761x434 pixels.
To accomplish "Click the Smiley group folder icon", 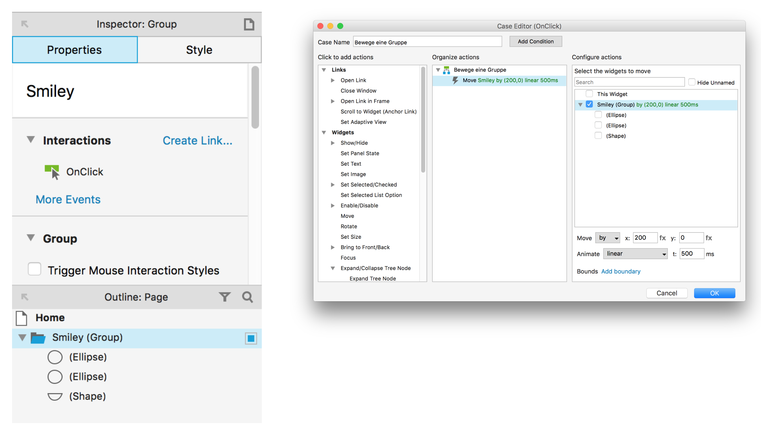I will [x=38, y=338].
